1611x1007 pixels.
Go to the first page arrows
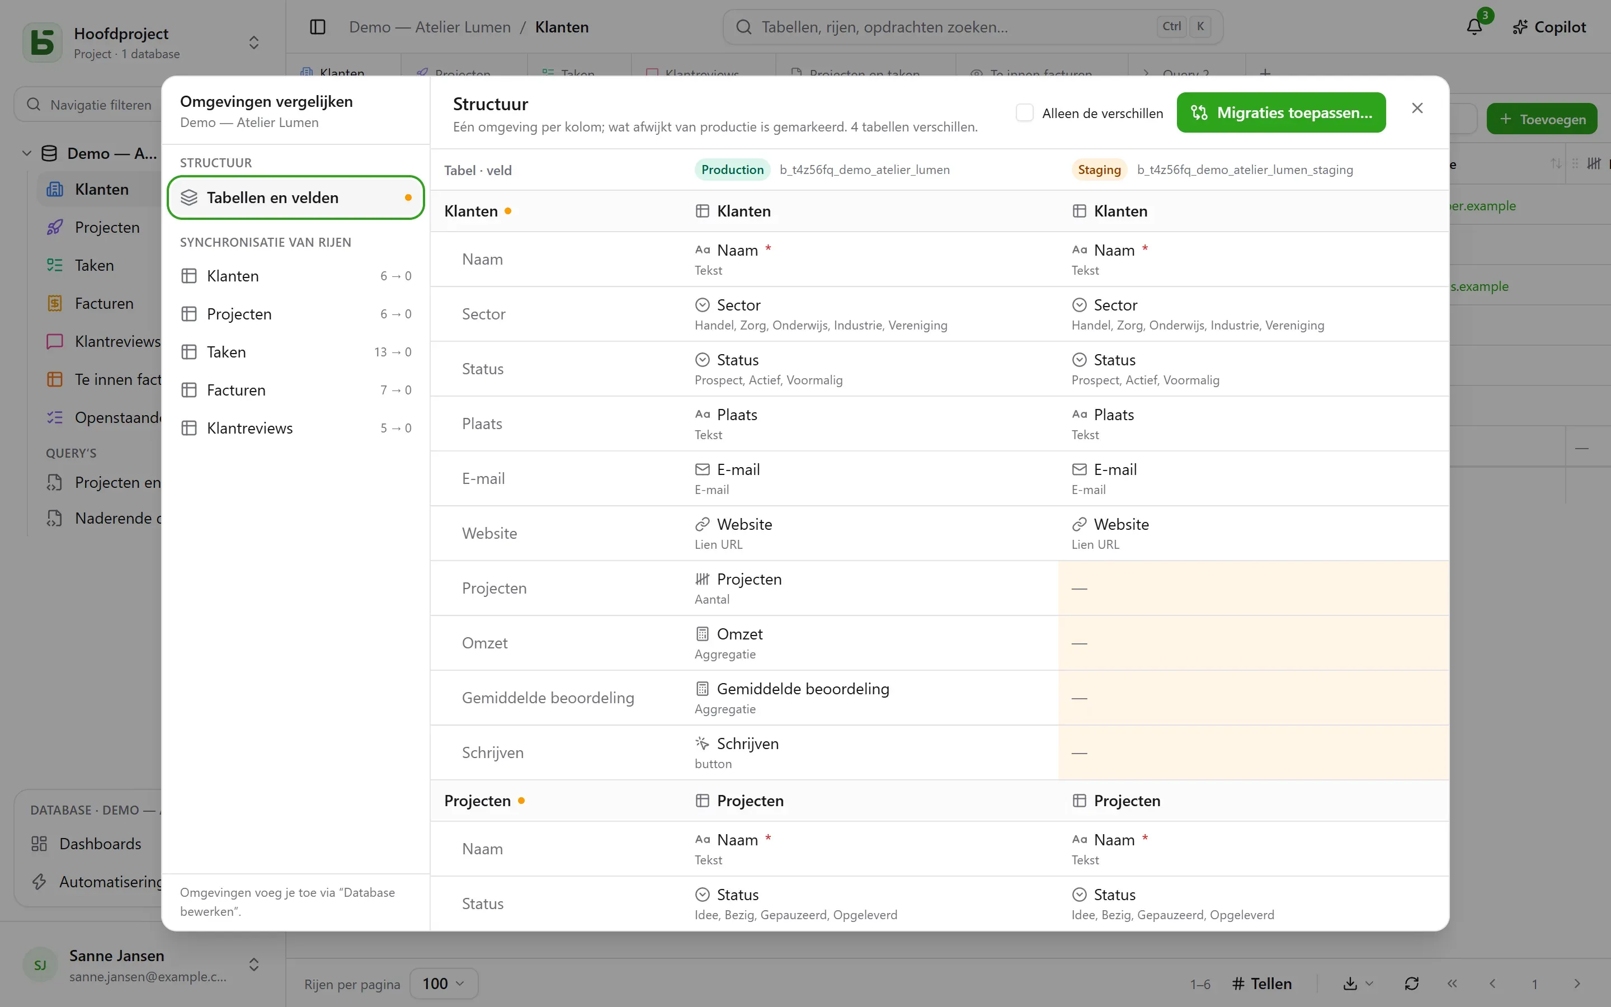[1452, 984]
